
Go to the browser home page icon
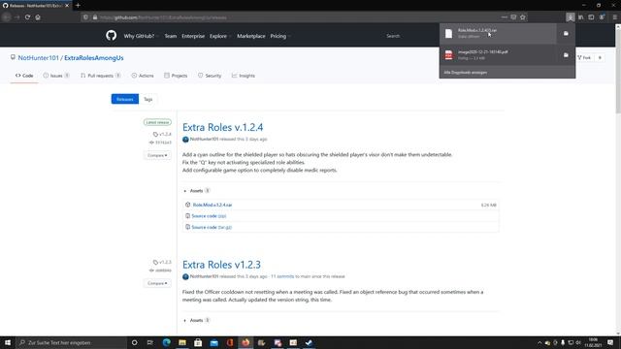click(38, 17)
